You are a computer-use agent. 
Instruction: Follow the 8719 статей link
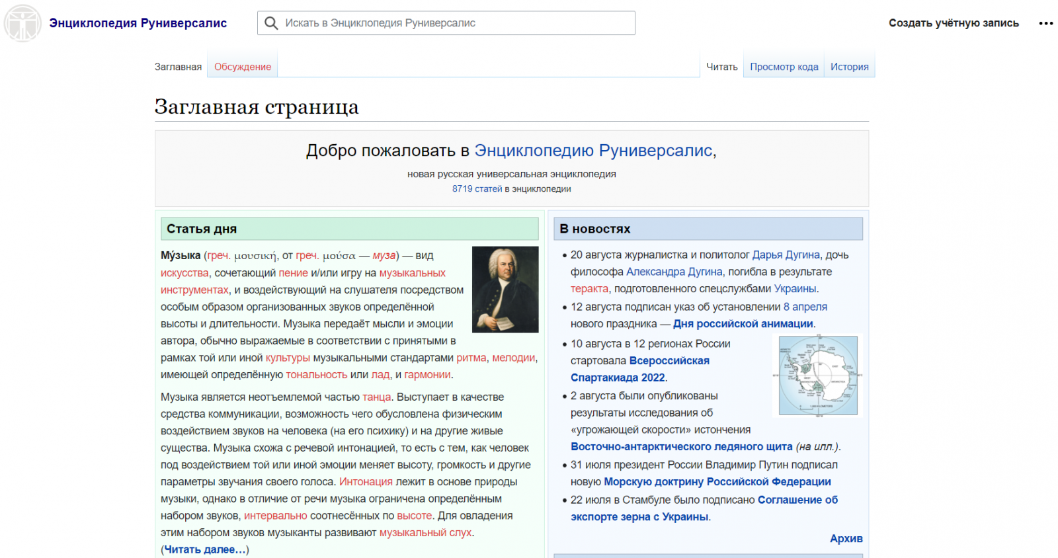click(x=477, y=189)
